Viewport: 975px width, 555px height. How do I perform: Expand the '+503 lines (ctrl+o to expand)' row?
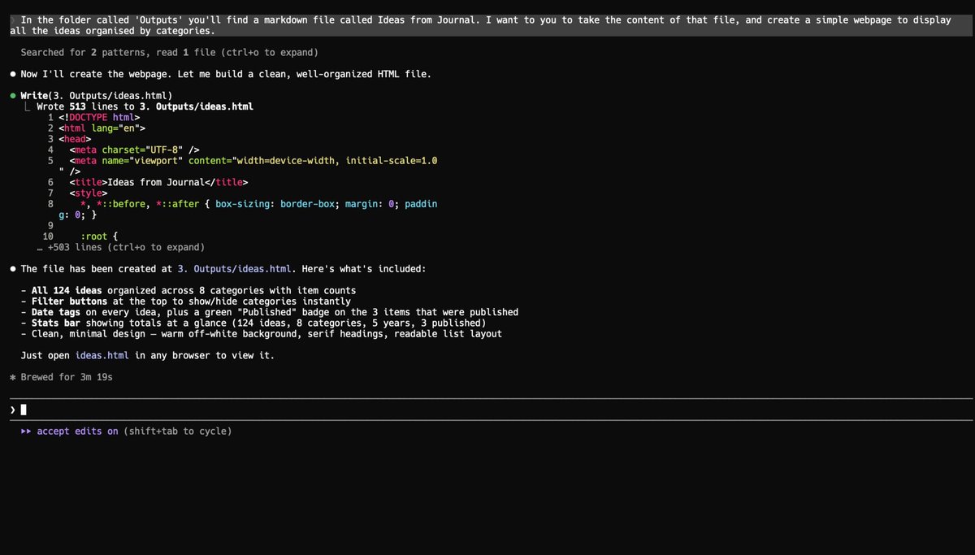[x=120, y=247]
